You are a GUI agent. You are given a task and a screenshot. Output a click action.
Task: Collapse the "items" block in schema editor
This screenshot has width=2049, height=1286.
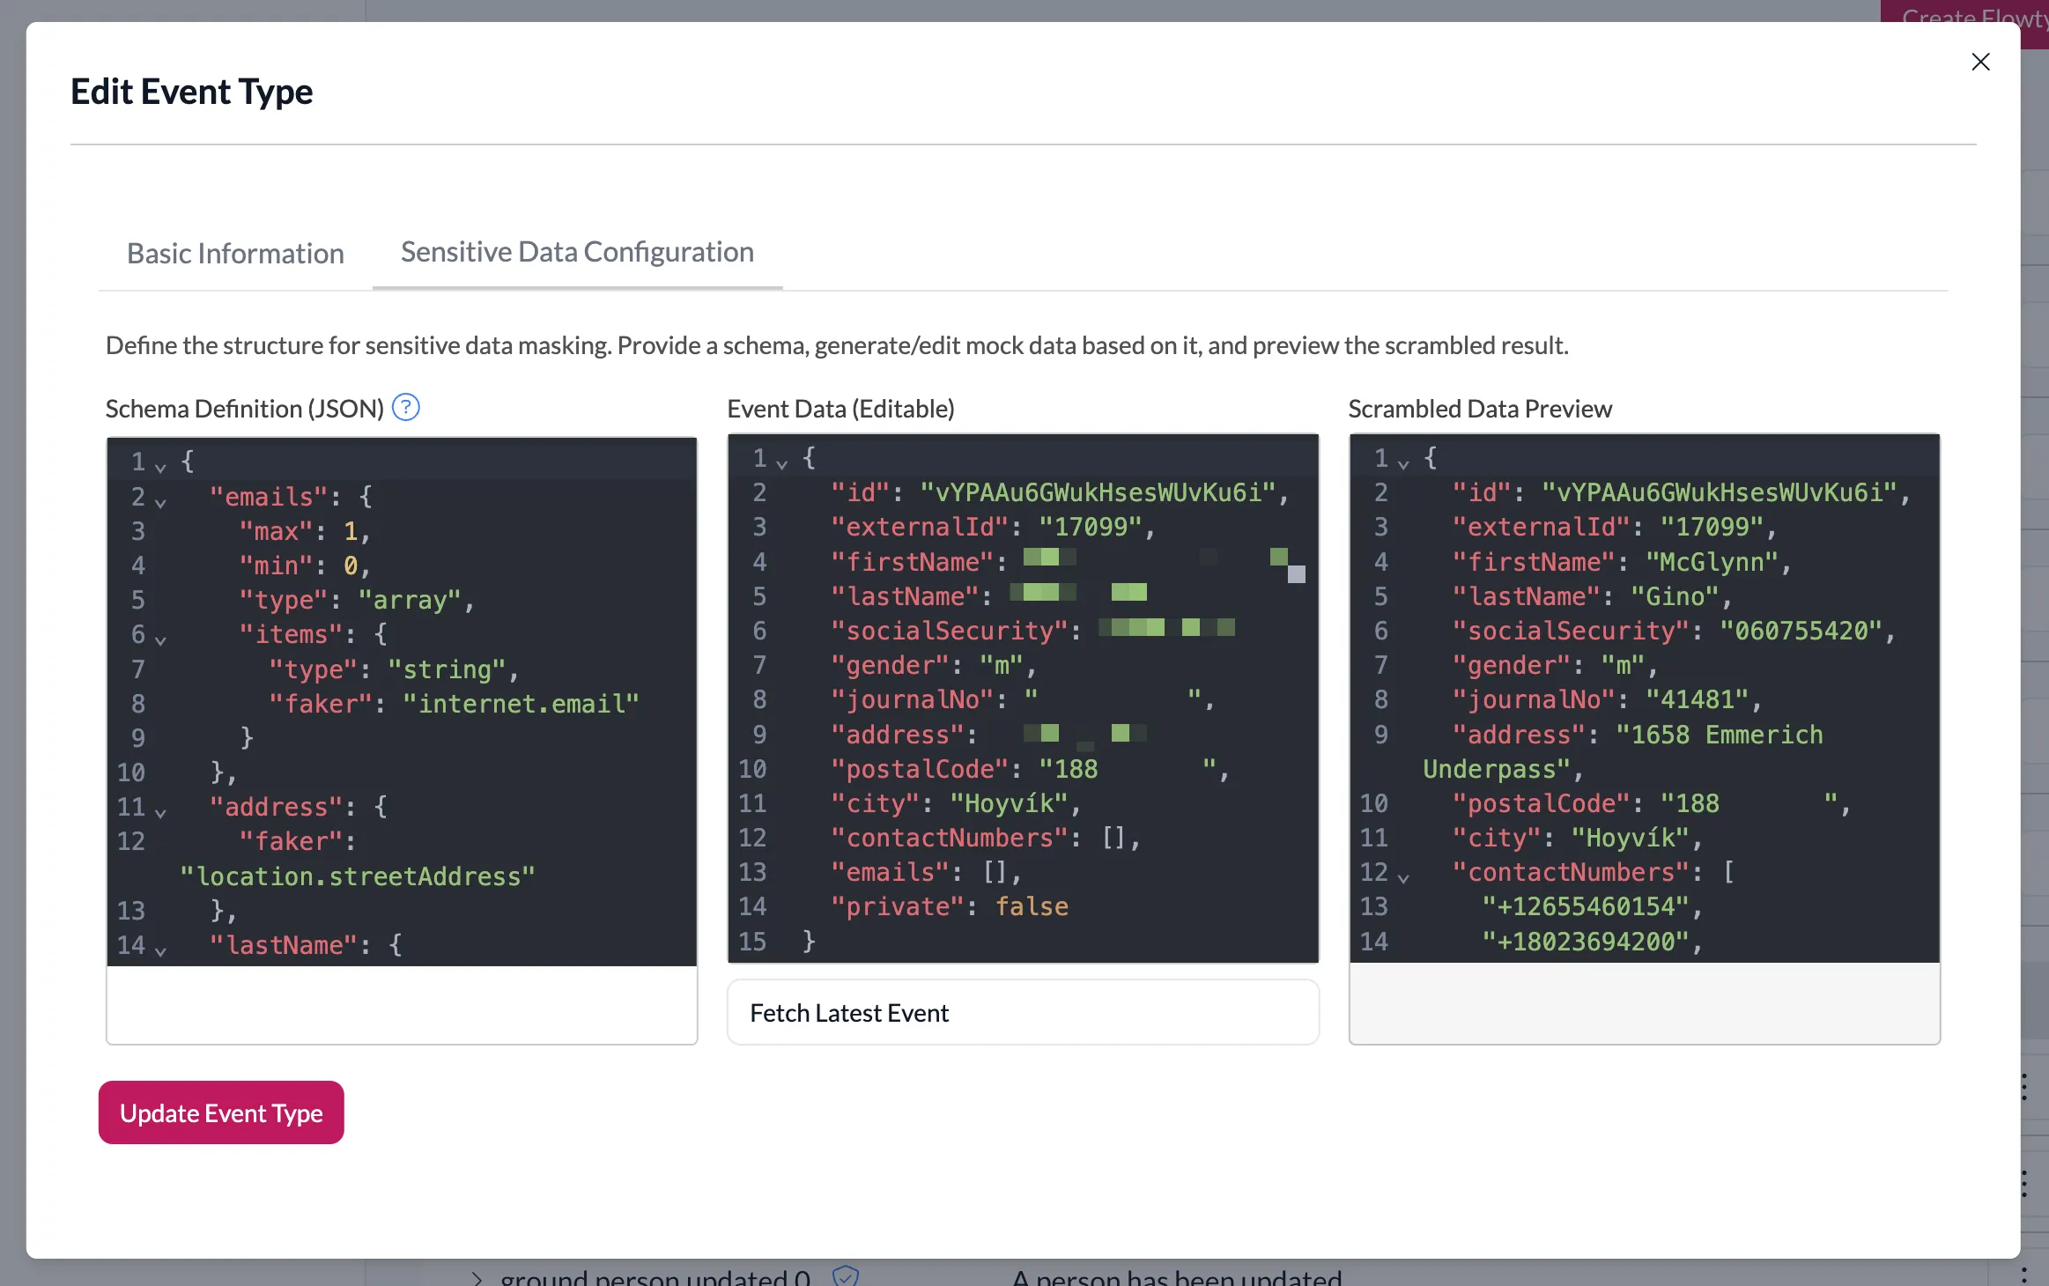click(x=160, y=639)
